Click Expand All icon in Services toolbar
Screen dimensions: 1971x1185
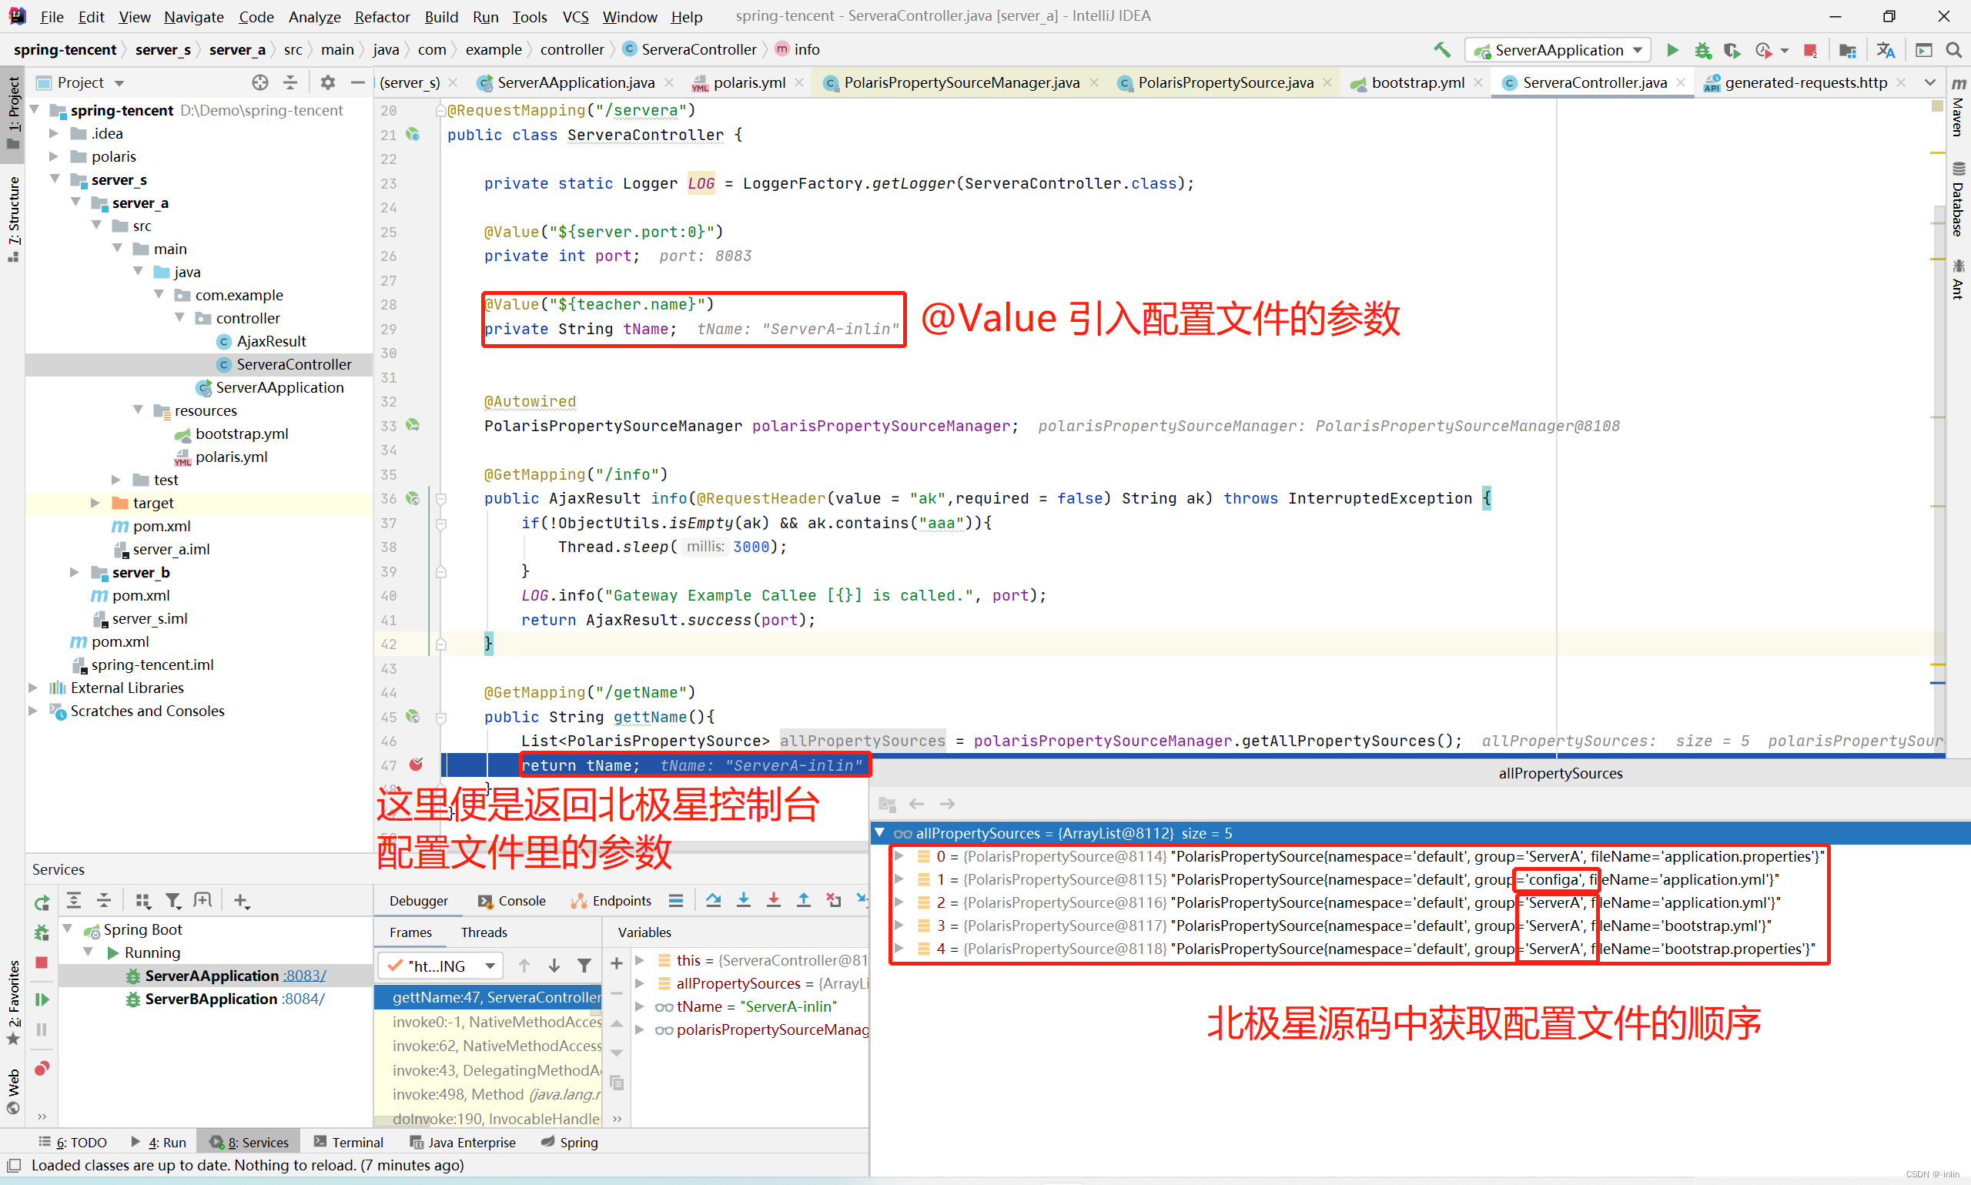[x=73, y=901]
